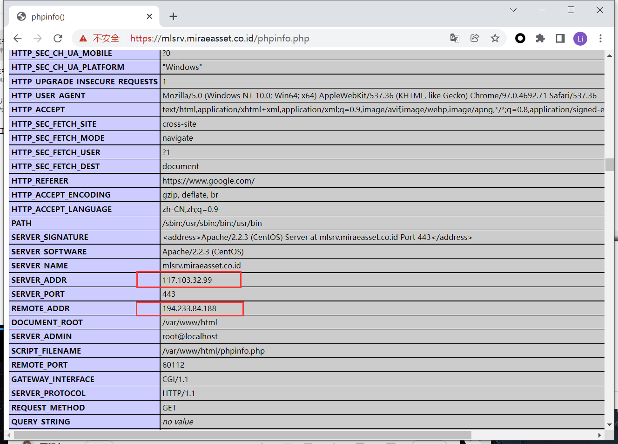Click the SCRIPT_FILENAME value /var/www/html/phpinfo.php

(x=214, y=351)
